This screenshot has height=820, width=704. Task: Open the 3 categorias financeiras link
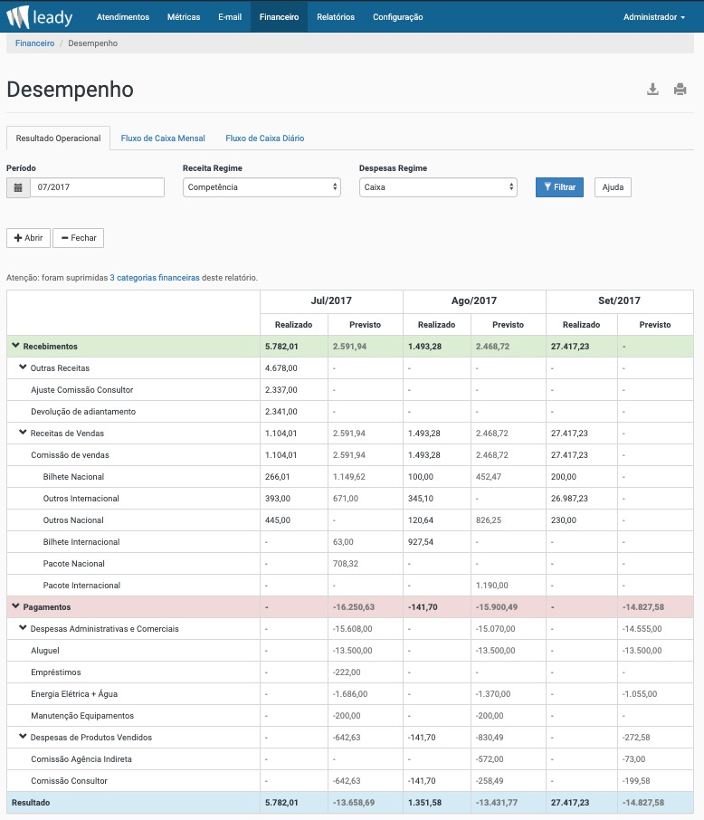pos(155,278)
